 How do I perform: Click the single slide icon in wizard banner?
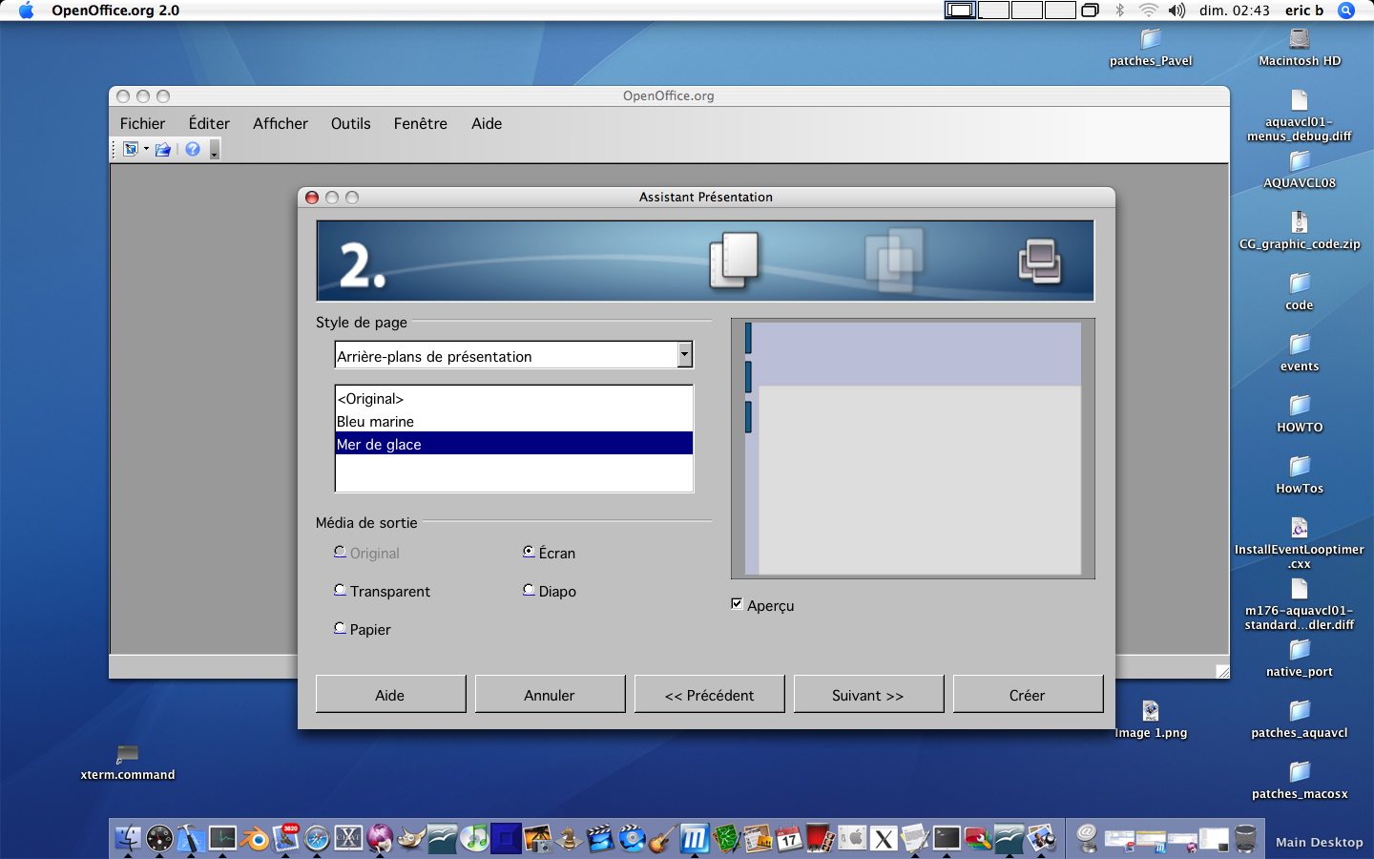click(734, 260)
